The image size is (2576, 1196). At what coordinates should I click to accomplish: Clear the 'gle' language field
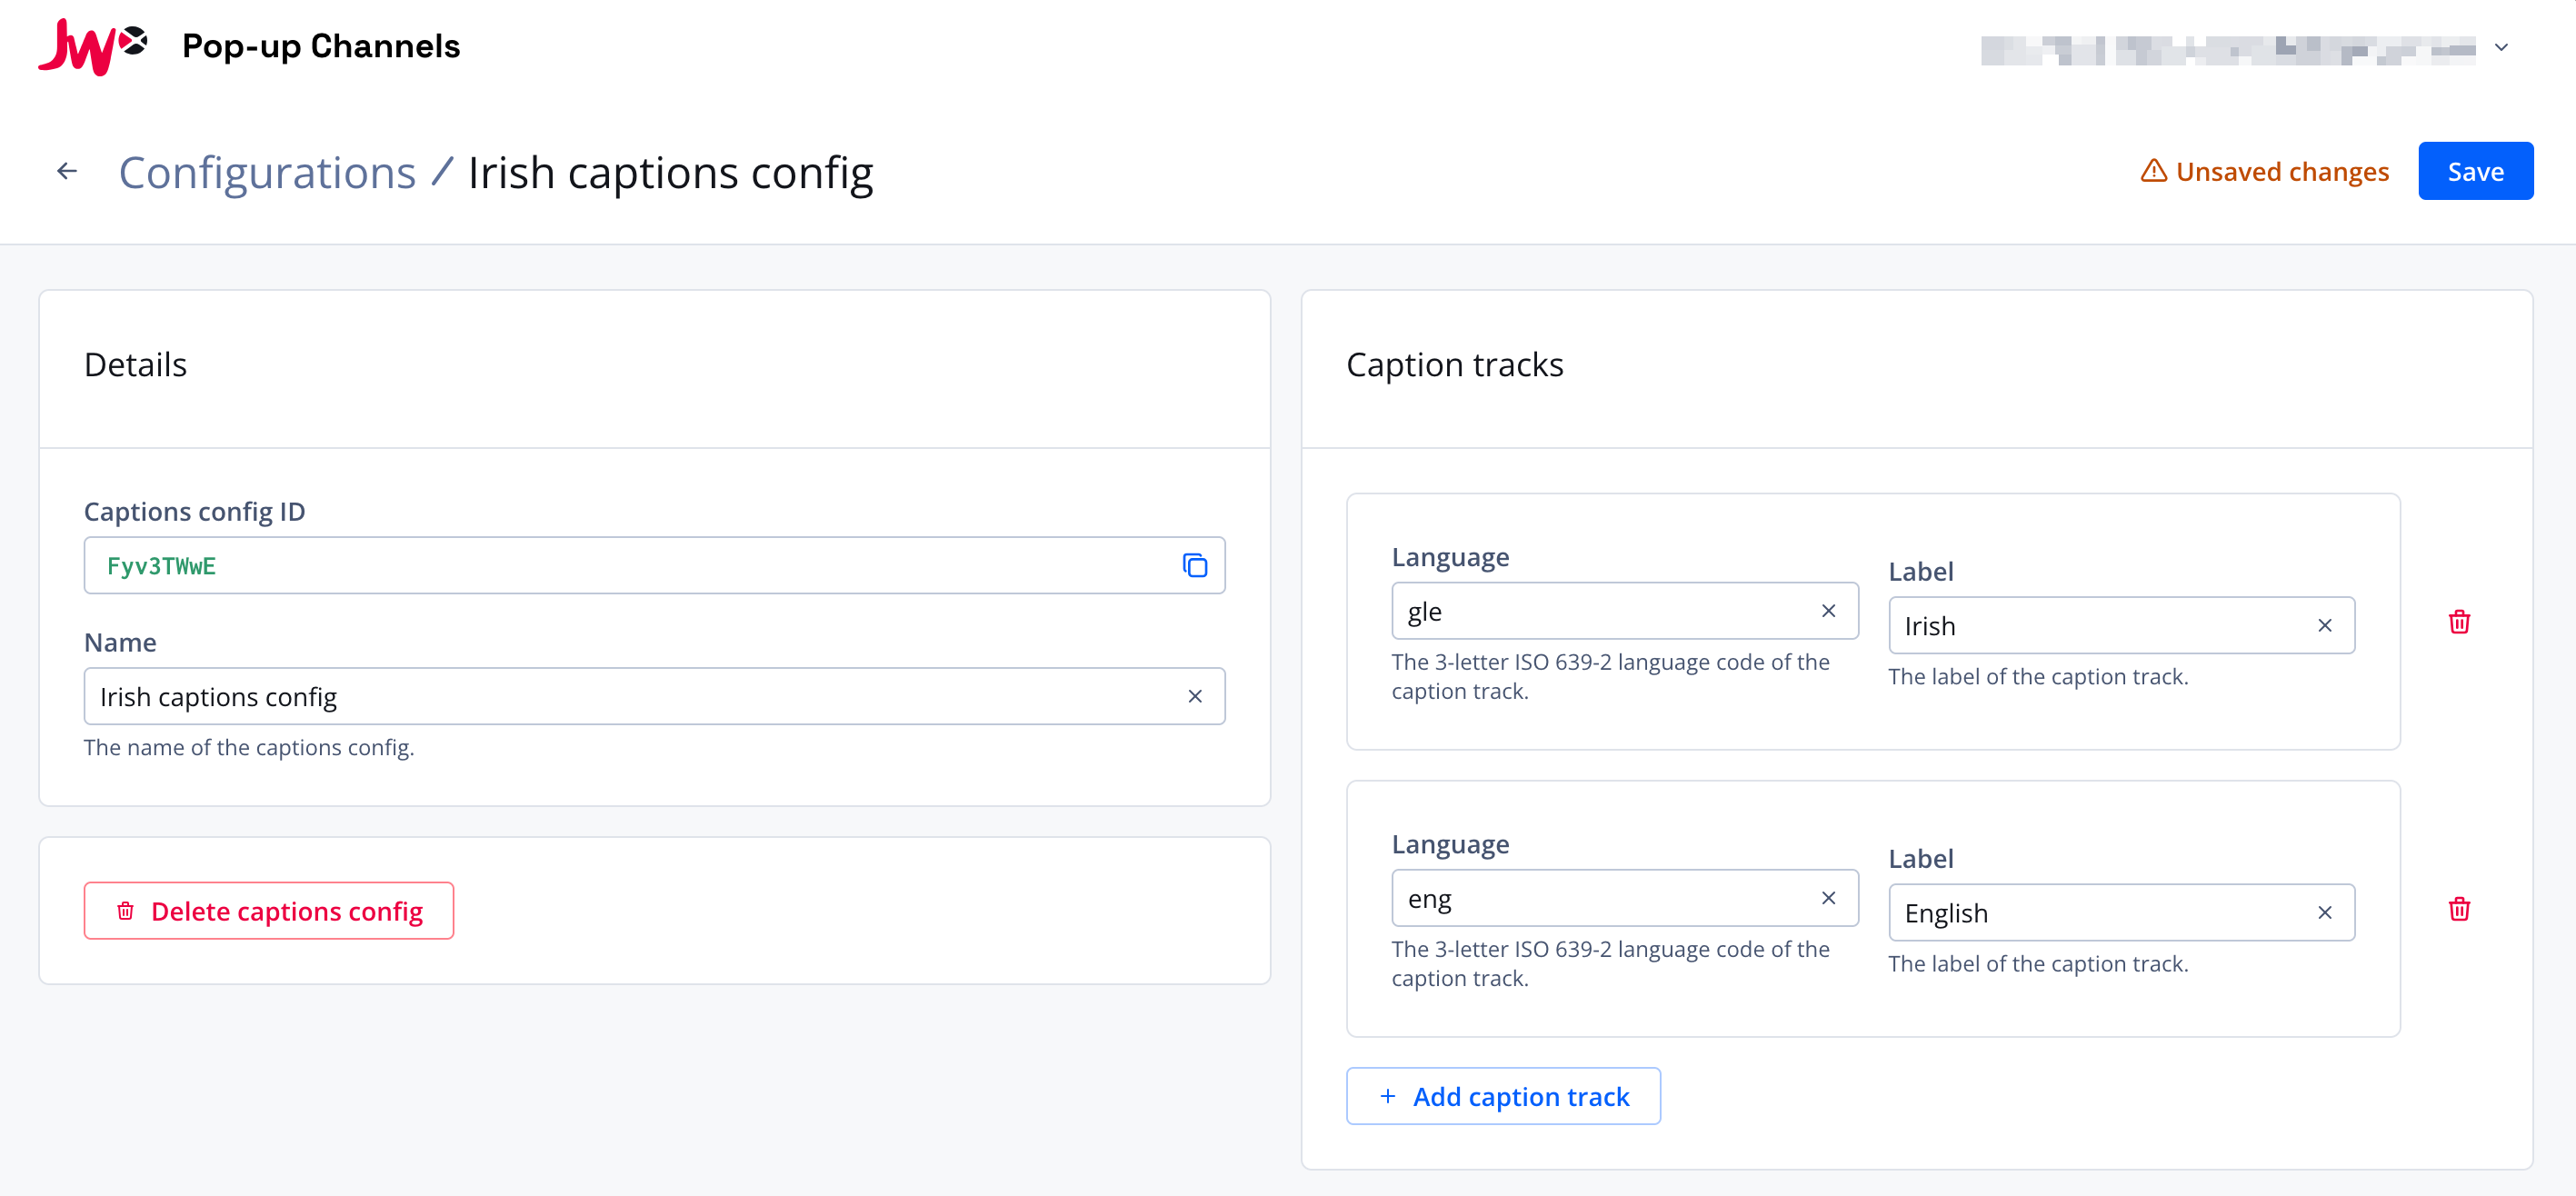1828,611
